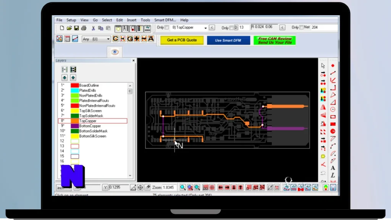Select the filled red rectangle tool
The height and width of the screenshot is (220, 391).
point(333,124)
